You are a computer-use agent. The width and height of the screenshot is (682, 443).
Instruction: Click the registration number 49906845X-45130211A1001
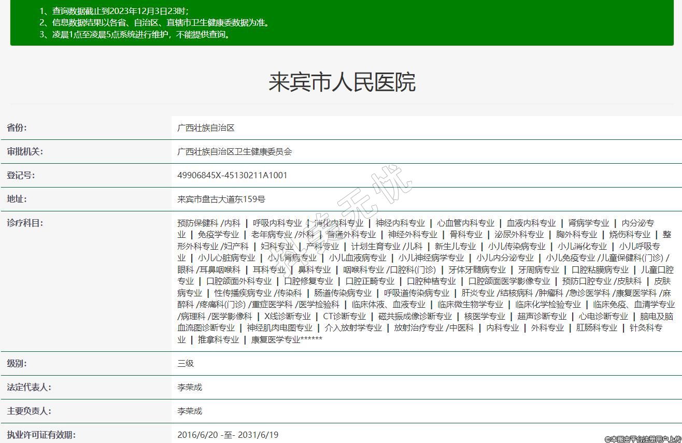[232, 175]
